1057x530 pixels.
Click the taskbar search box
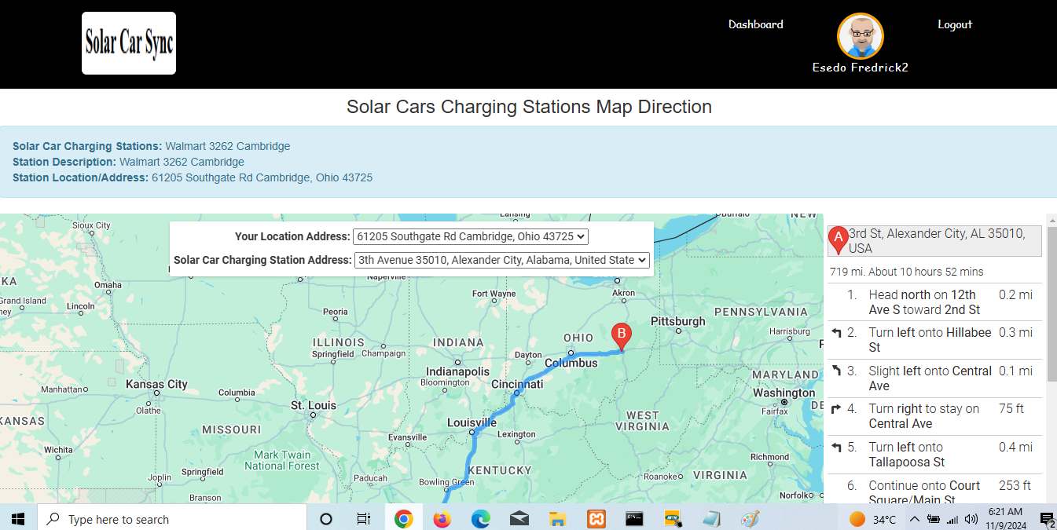click(171, 519)
